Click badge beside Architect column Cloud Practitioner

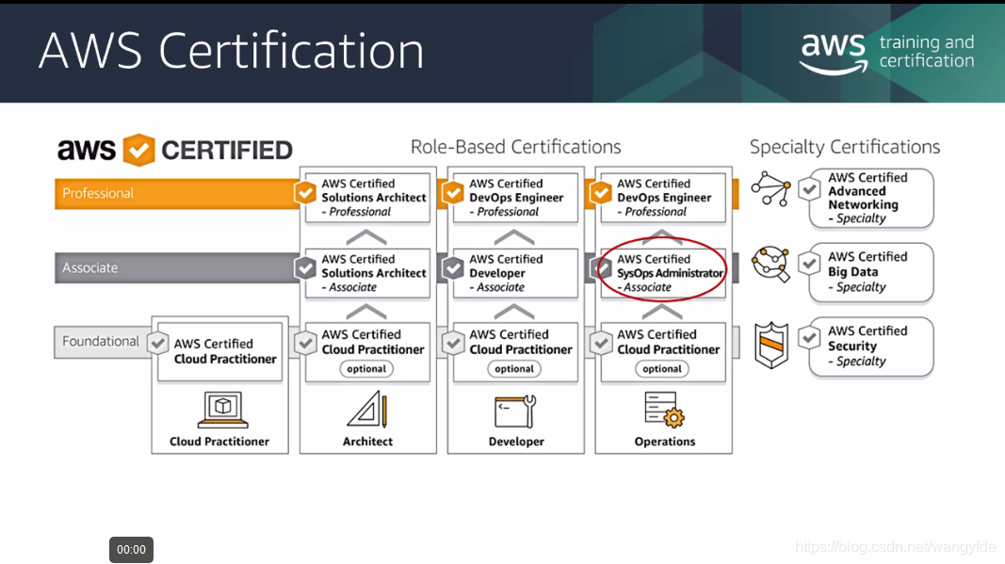[306, 343]
